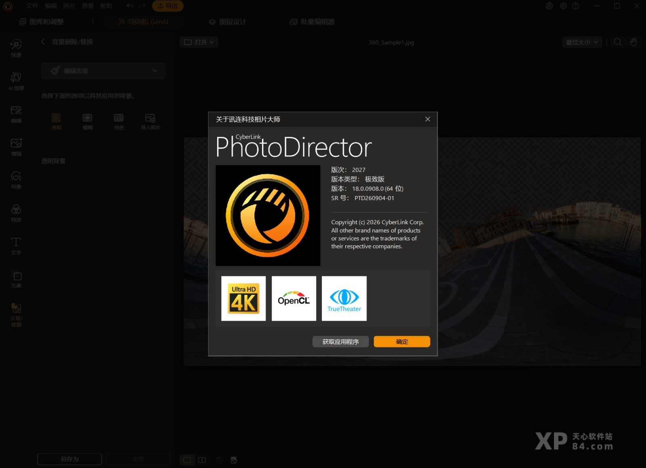Open the 文件 menu
646x468 pixels.
pos(32,6)
